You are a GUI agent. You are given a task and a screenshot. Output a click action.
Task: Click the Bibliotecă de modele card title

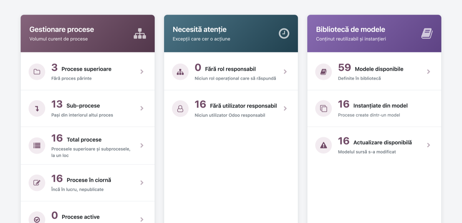tap(351, 29)
